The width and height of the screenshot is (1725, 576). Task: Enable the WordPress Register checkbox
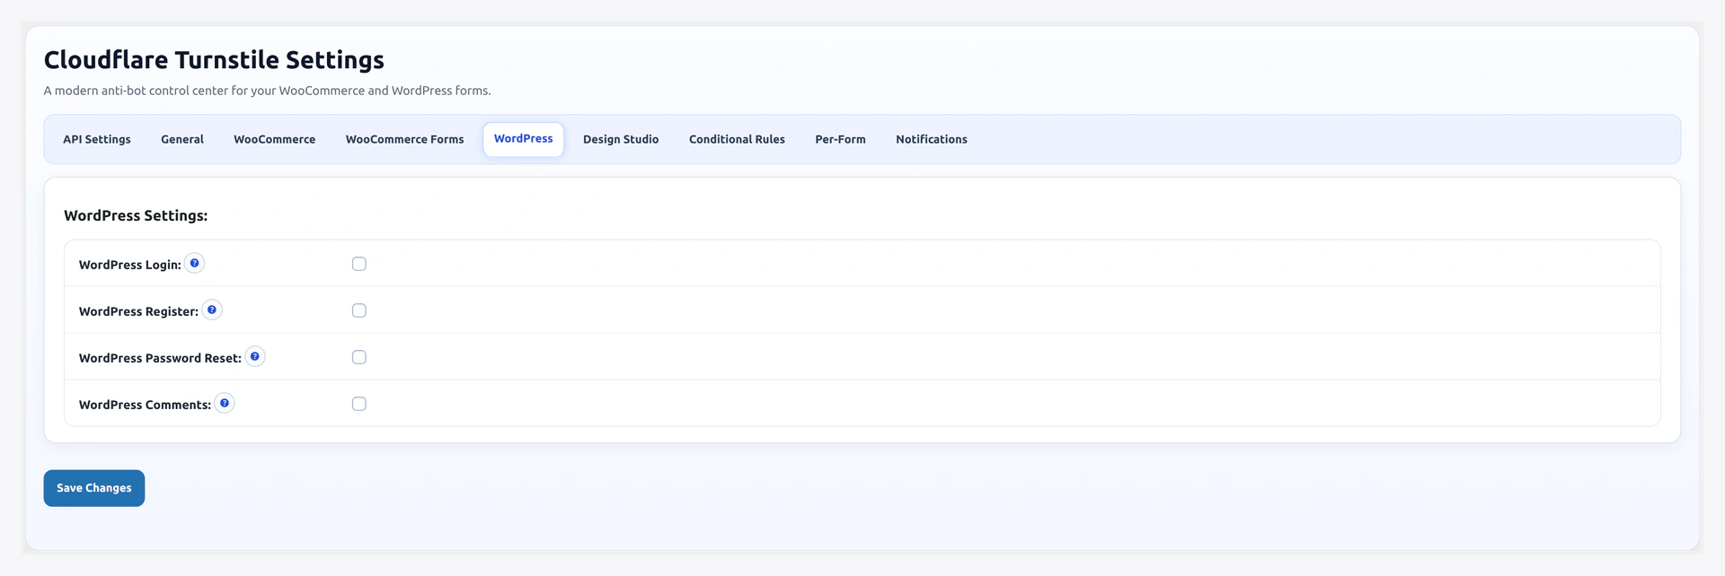coord(359,310)
